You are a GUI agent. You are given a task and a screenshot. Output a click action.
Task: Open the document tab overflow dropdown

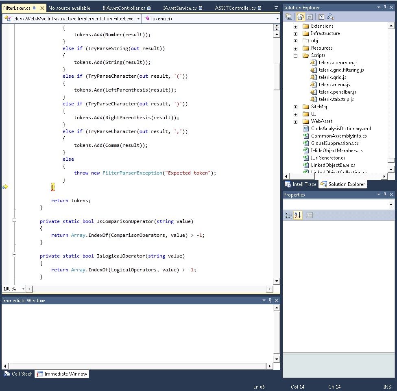point(276,8)
